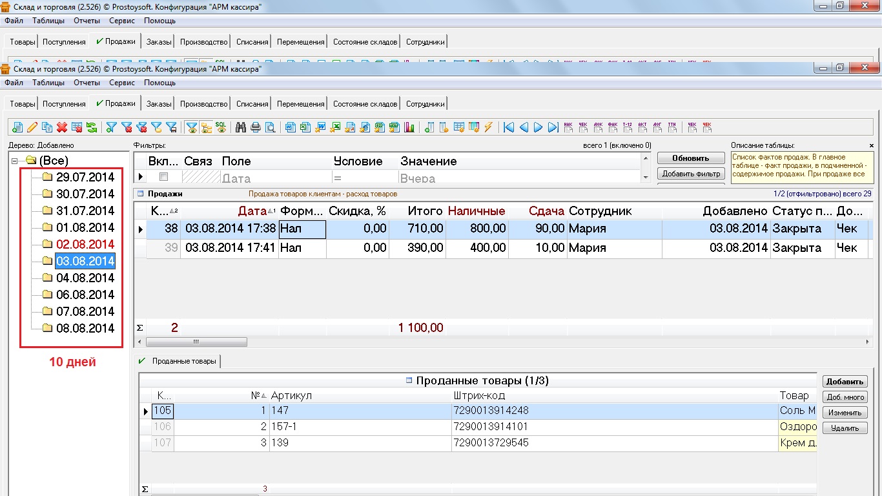Click the red ЧЕК receipt icon

pos(707,127)
